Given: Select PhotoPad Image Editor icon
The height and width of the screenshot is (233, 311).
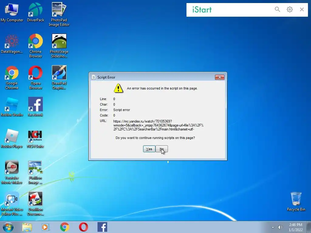Looking at the screenshot, I should pos(59,14).
